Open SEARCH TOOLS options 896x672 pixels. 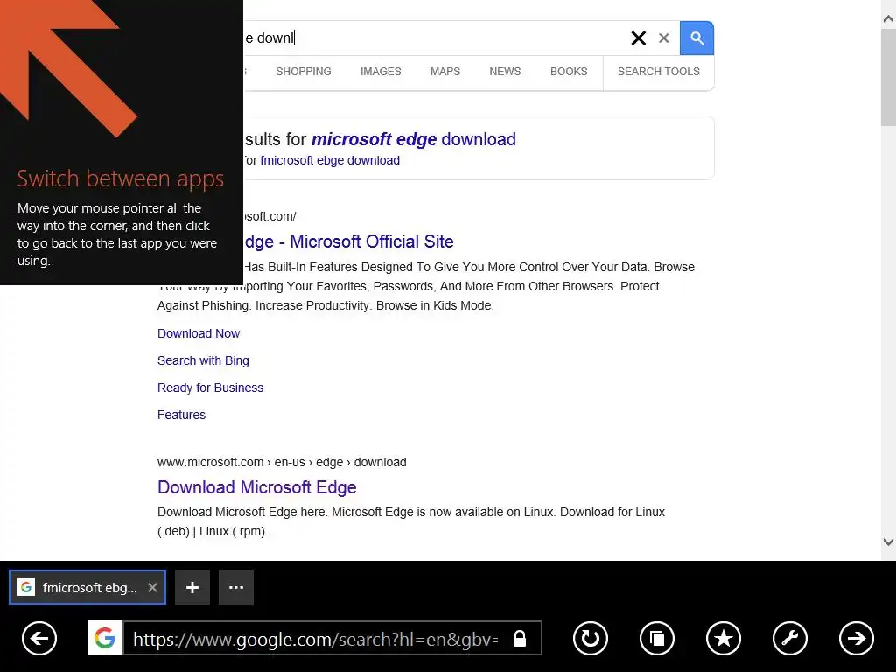[x=658, y=72]
